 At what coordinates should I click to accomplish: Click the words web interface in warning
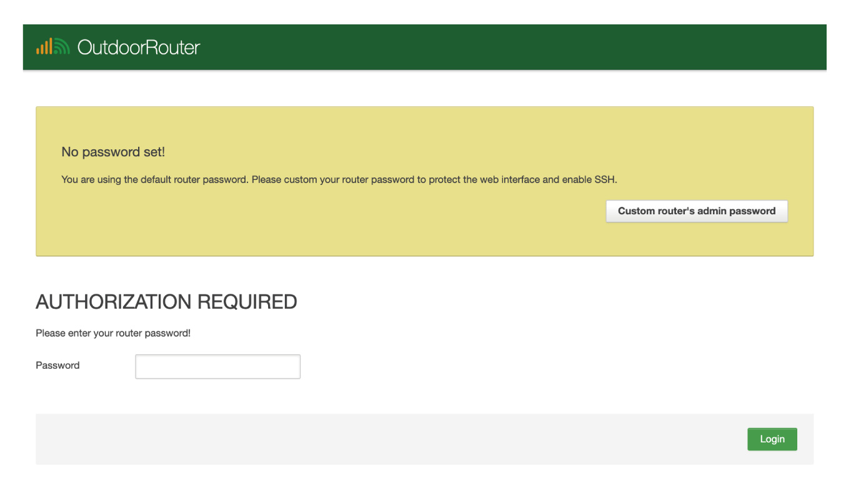[509, 180]
